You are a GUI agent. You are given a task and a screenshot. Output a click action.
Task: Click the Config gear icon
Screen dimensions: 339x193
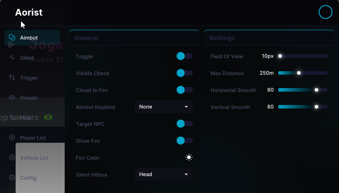tap(12, 178)
